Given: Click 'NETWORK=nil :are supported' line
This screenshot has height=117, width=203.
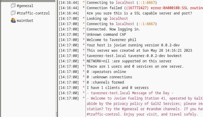Looking at the screenshot, I should [x=129, y=61].
